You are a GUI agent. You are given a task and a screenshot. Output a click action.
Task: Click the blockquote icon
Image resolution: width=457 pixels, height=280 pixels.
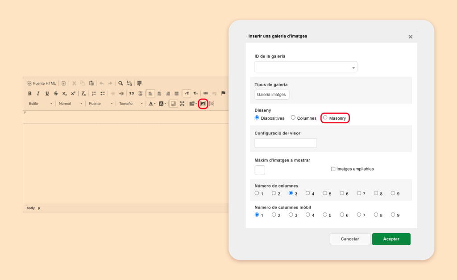tap(132, 93)
